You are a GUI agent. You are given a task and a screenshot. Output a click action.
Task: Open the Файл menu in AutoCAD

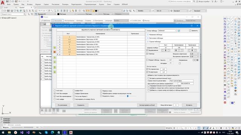[9, 4]
